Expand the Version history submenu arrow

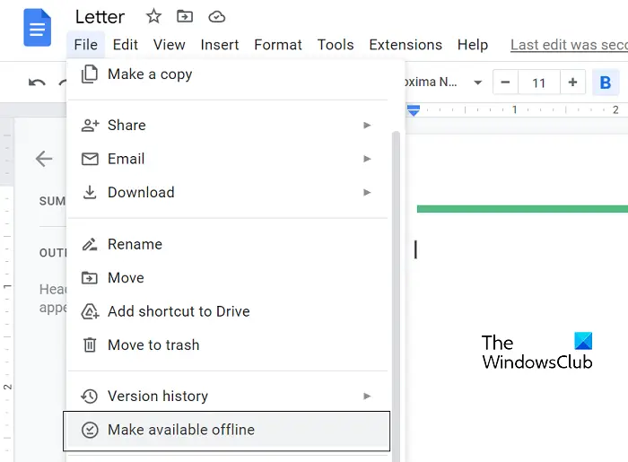click(x=366, y=397)
